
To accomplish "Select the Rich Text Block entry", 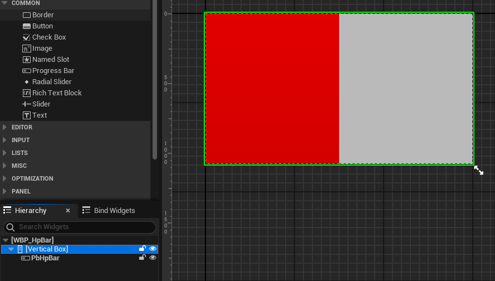I will (x=75, y=93).
